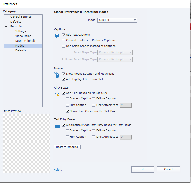Enable Convert Tooltips to Rollover Captions
191x183 pixels.
(64, 40)
